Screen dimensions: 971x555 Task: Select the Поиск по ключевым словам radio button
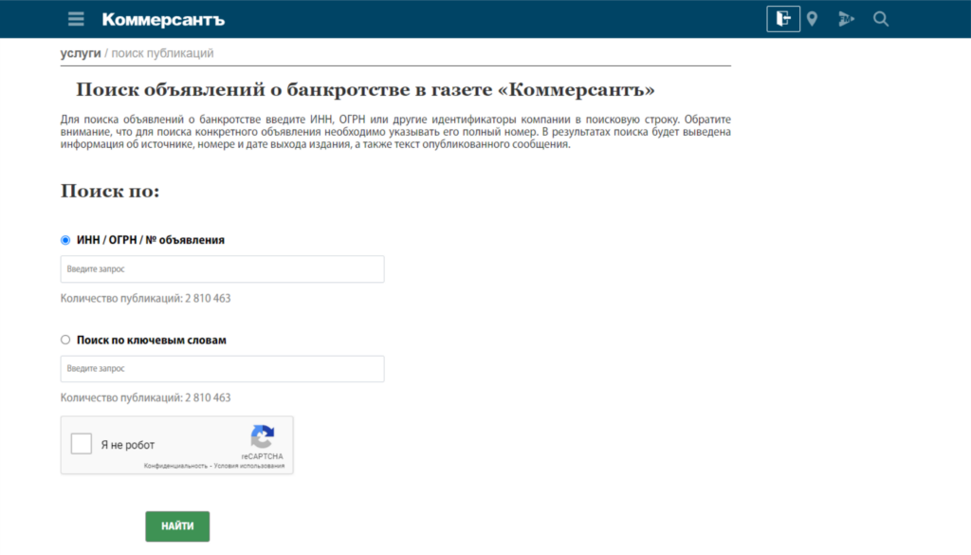tap(65, 340)
